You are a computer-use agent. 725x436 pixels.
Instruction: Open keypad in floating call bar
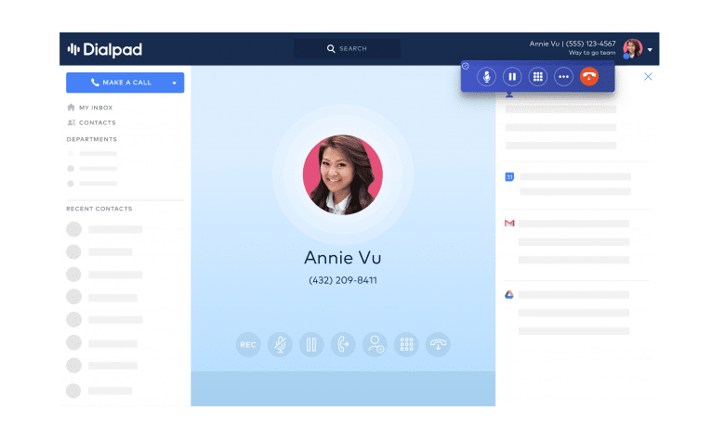(538, 77)
